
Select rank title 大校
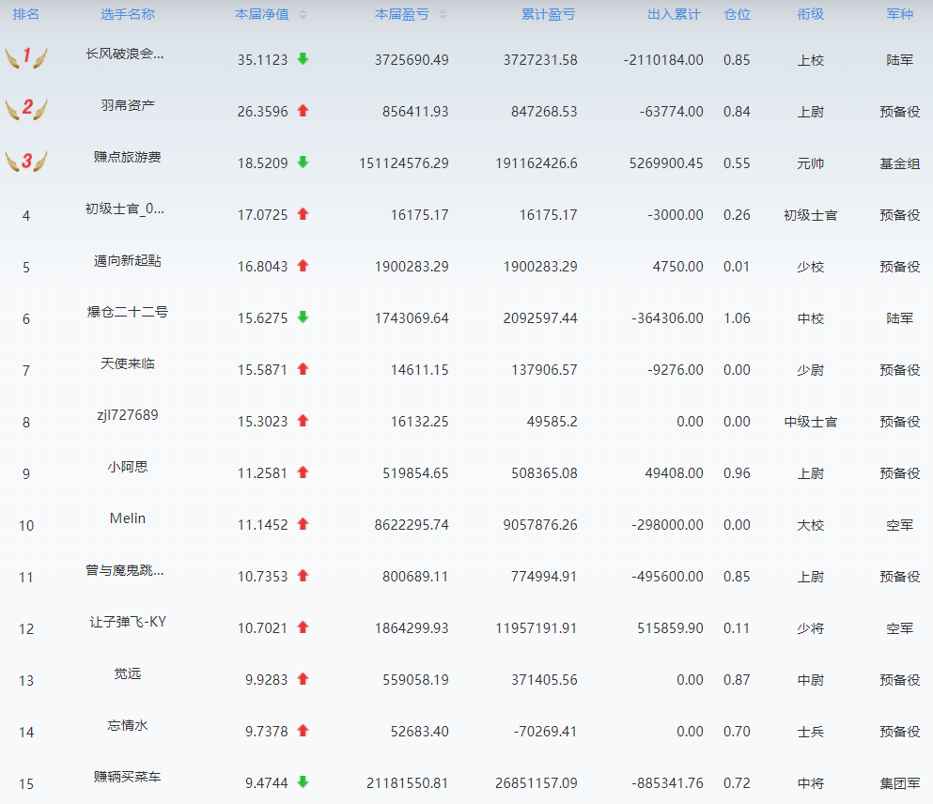tap(811, 526)
